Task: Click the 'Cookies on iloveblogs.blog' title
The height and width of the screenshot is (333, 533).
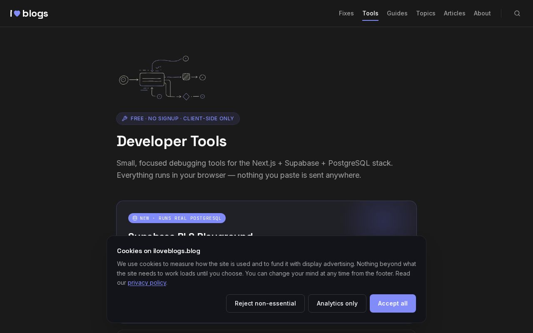Action: coord(159,251)
